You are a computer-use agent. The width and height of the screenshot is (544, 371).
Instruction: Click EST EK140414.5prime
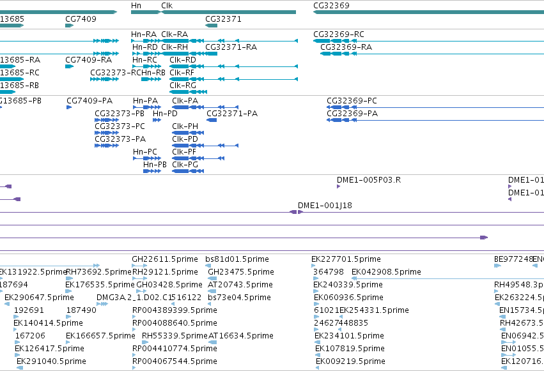coord(48,324)
